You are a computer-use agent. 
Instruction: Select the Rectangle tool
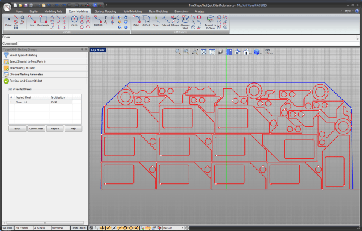[43, 20]
